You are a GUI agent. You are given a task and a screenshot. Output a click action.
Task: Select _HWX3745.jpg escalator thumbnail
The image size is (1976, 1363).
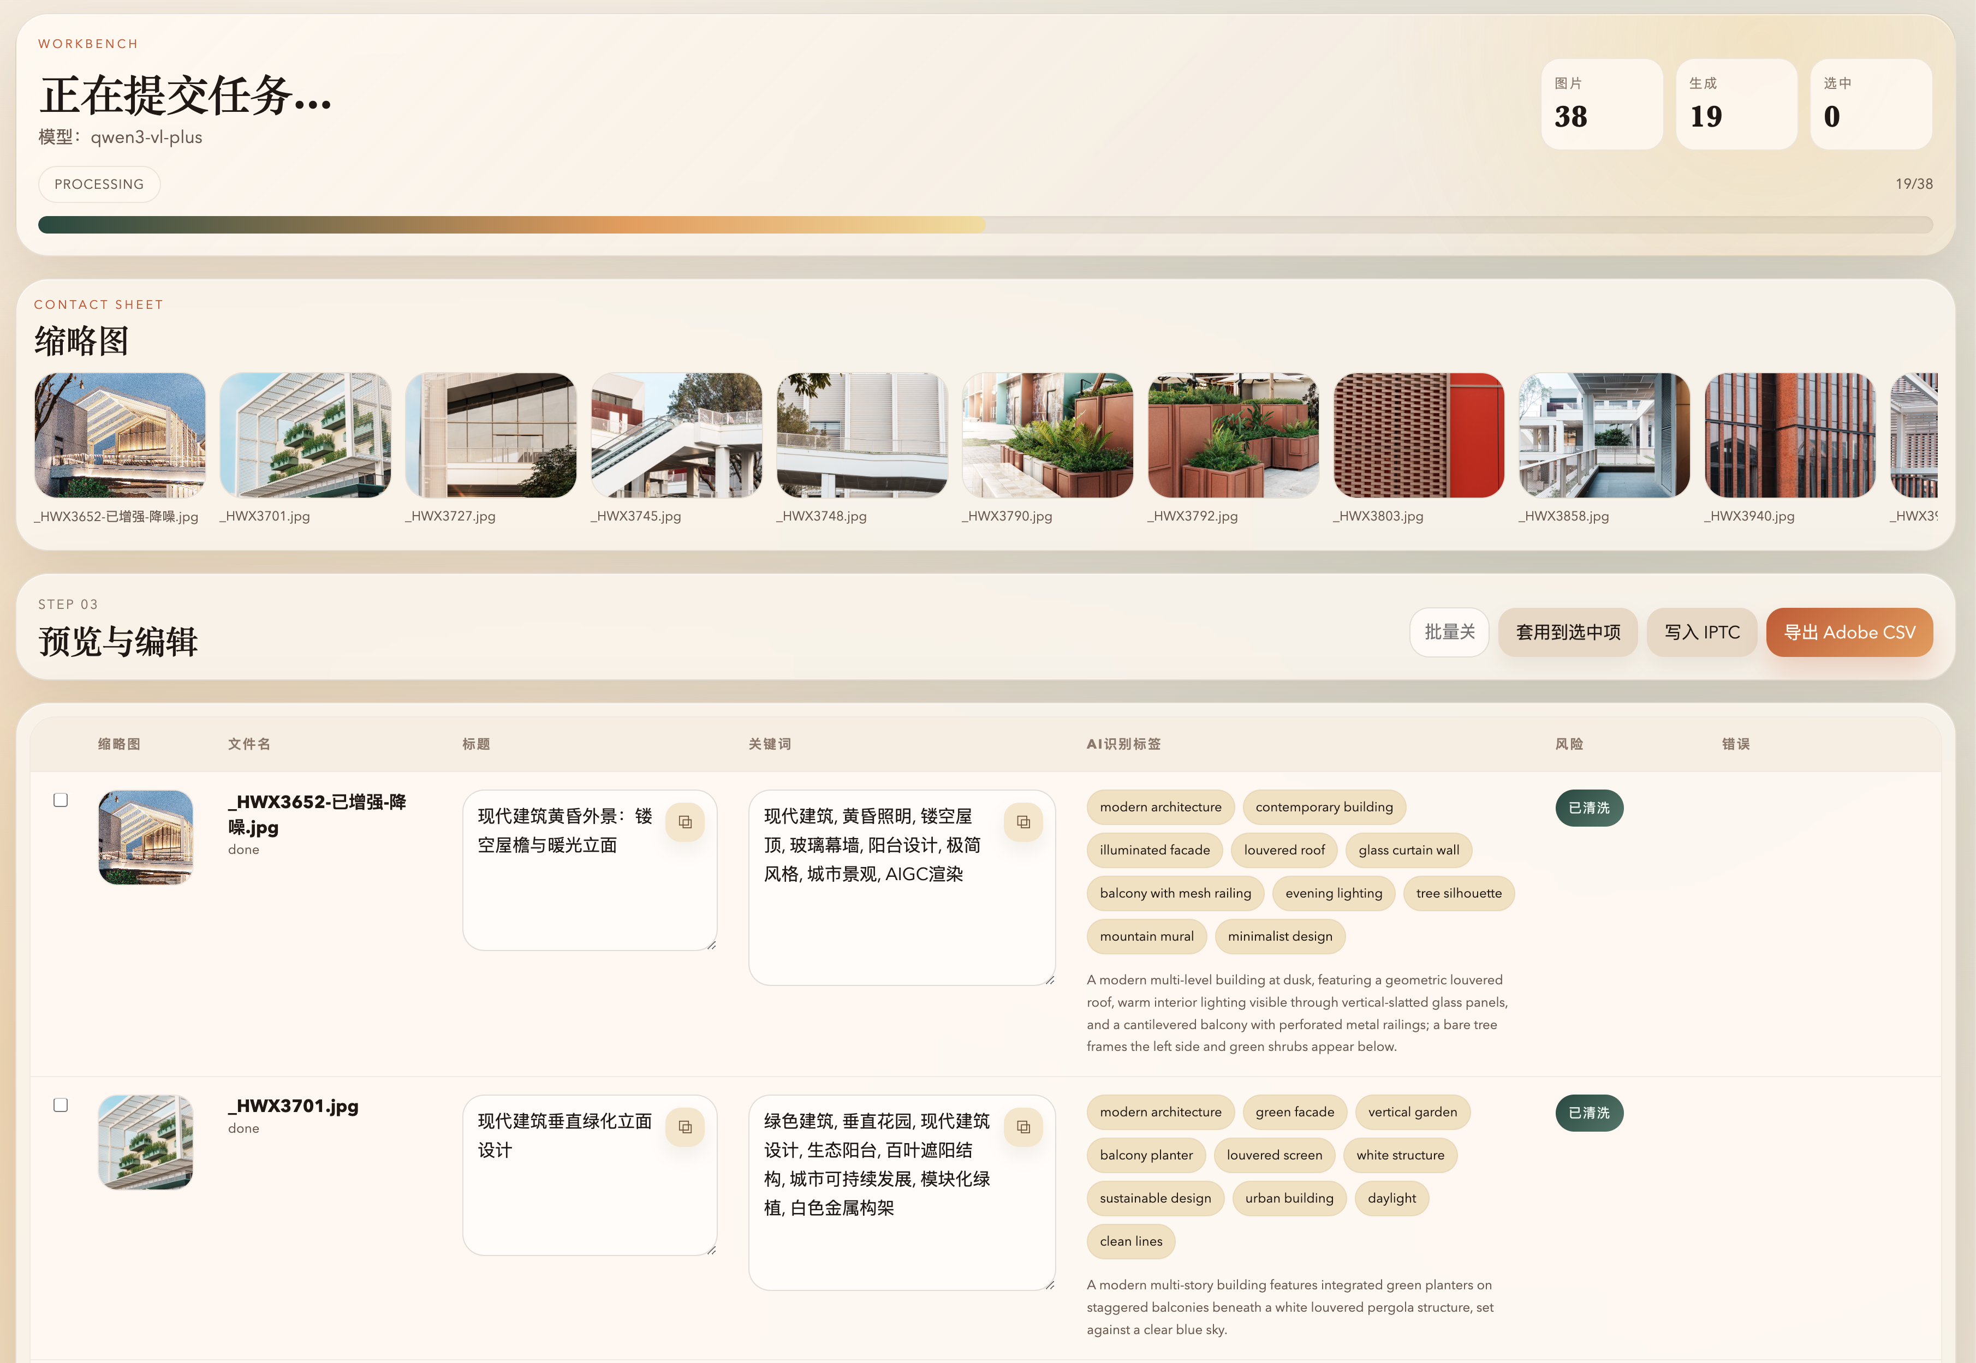(676, 435)
